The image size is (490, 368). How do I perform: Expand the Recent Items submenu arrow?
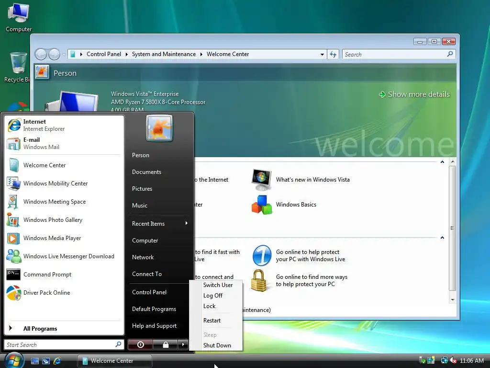pyautogui.click(x=186, y=223)
